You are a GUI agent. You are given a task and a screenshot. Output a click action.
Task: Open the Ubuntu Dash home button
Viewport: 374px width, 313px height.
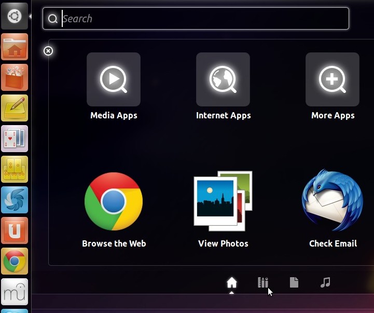coord(15,16)
